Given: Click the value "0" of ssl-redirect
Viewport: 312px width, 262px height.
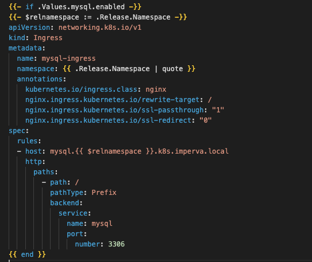Looking at the screenshot, I should [x=206, y=120].
